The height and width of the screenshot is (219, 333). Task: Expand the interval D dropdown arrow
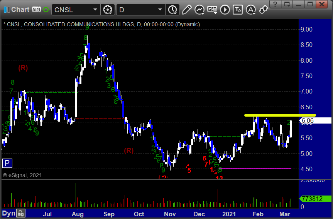click(x=161, y=10)
